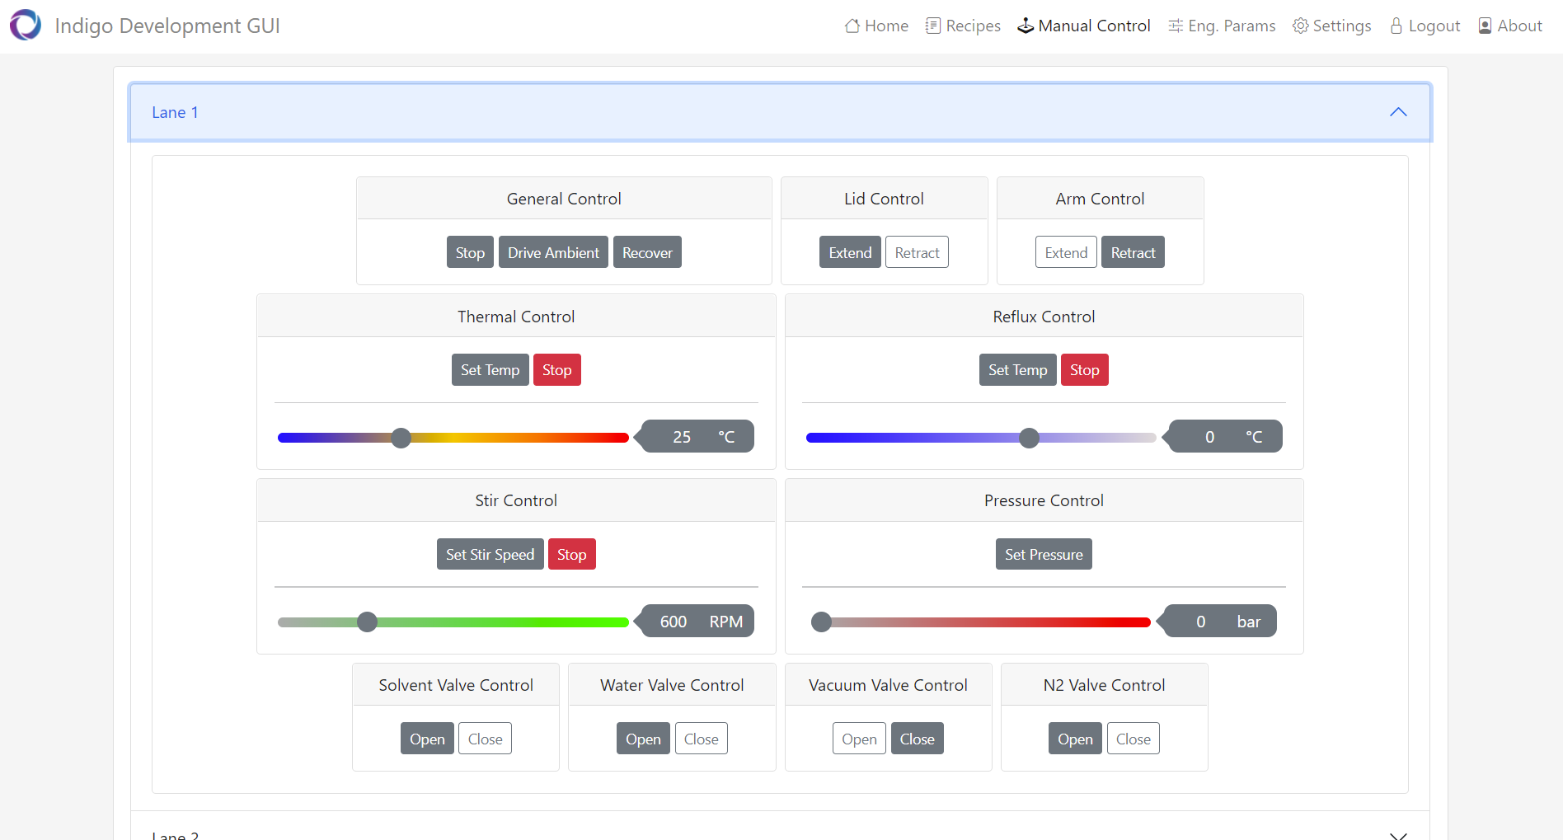
Task: Click the Home house icon
Action: click(x=852, y=26)
